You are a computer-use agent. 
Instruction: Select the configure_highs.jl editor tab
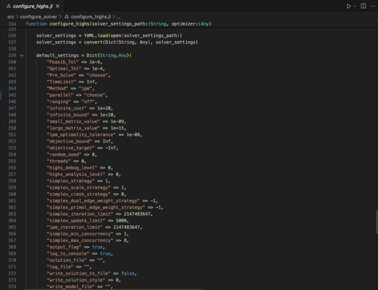33,6
